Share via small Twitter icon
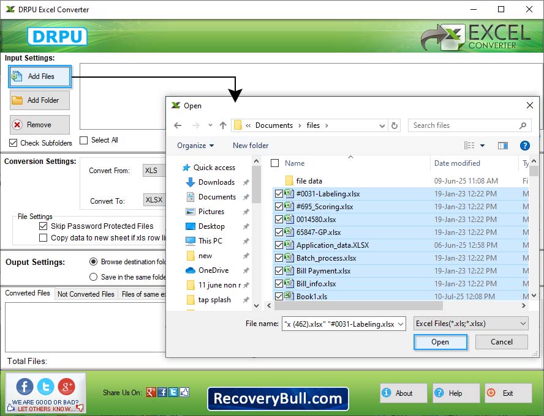The width and height of the screenshot is (544, 416). click(x=173, y=392)
